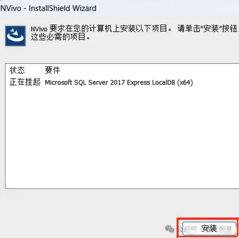Click the WeChat logo watermark icon
The width and height of the screenshot is (239, 238).
pos(170,229)
